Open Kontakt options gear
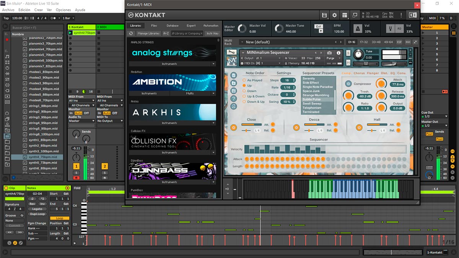459x258 pixels. tap(335, 15)
